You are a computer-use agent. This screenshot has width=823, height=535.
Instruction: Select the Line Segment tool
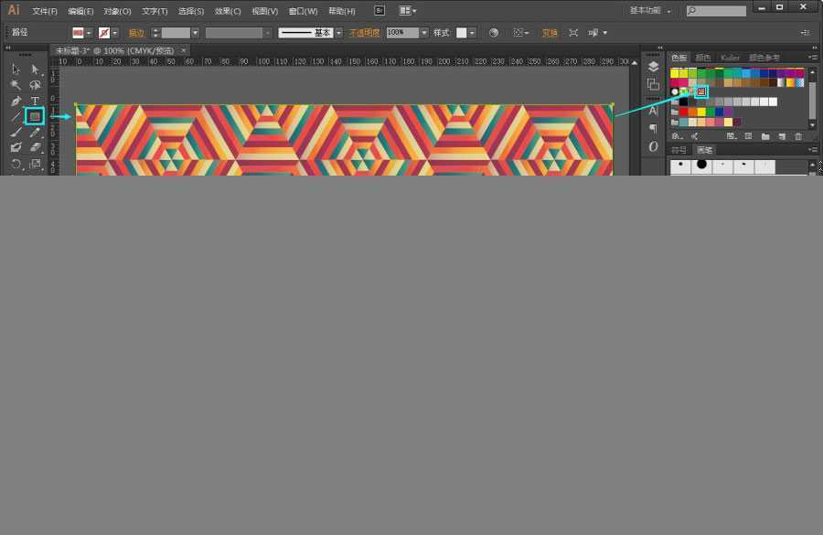point(16,116)
